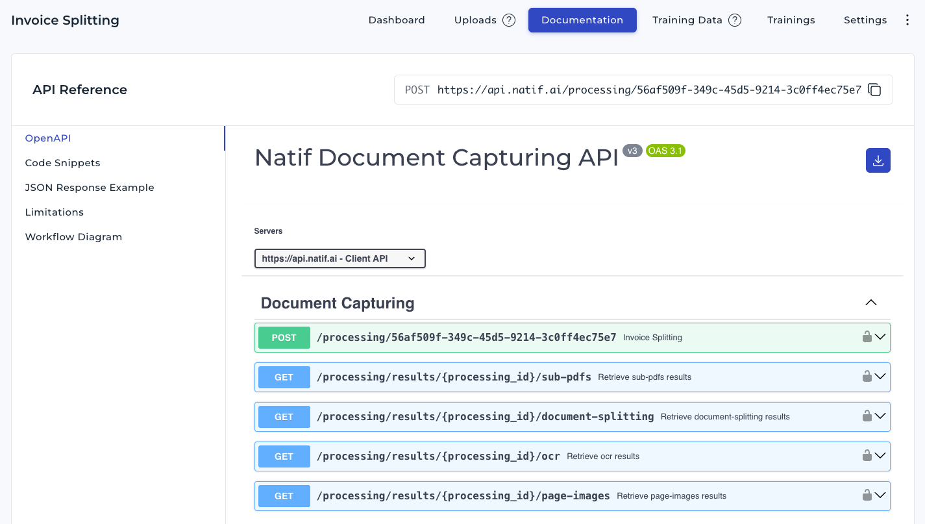Copy the POST endpoint URL
The width and height of the screenshot is (925, 524).
874,90
